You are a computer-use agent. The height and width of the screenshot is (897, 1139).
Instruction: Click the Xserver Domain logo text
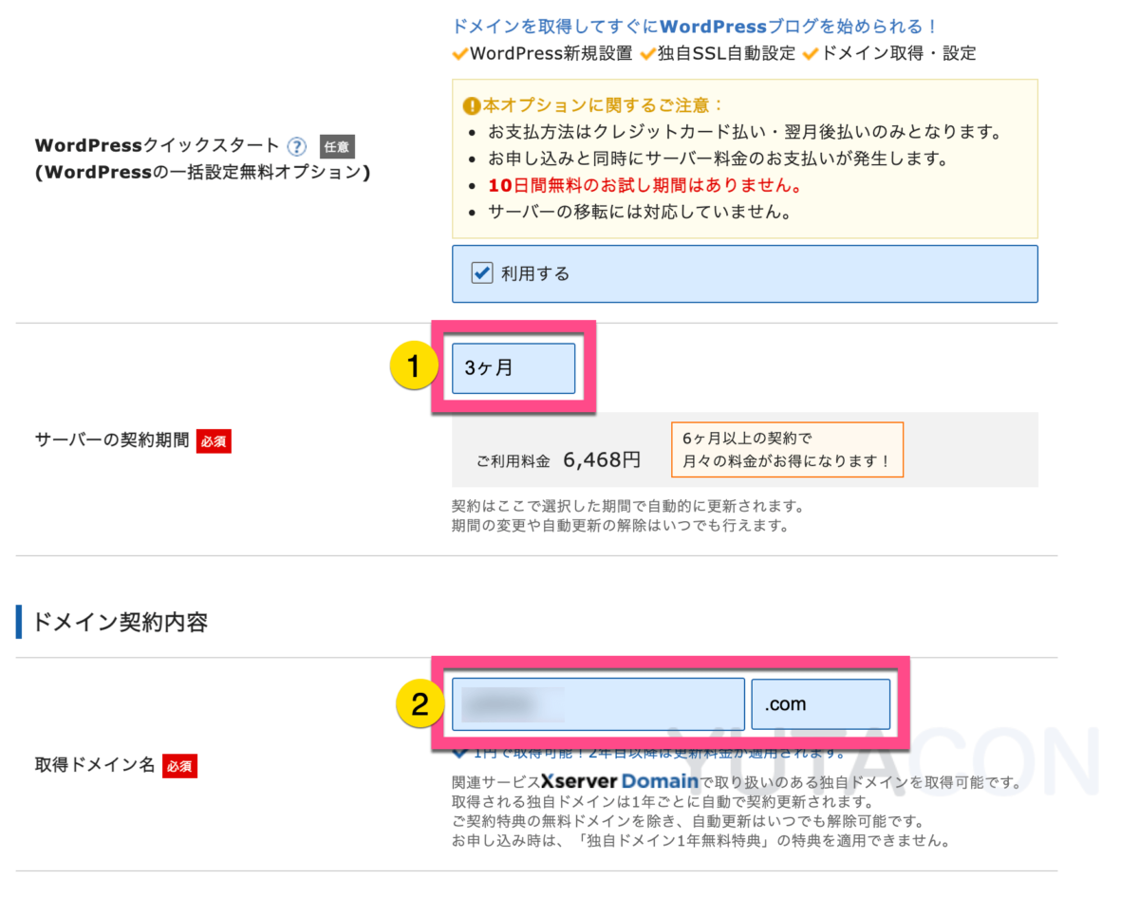click(620, 783)
